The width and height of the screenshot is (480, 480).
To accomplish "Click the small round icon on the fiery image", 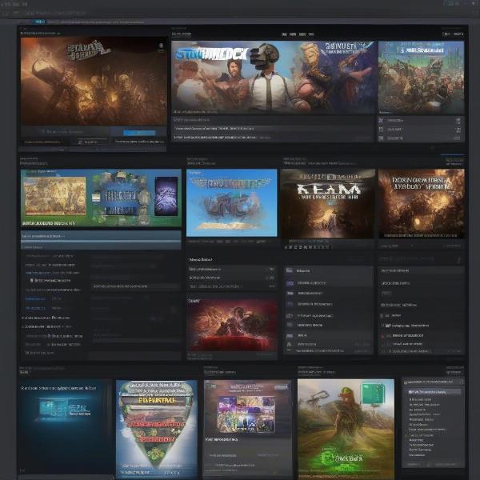I will pyautogui.click(x=161, y=46).
